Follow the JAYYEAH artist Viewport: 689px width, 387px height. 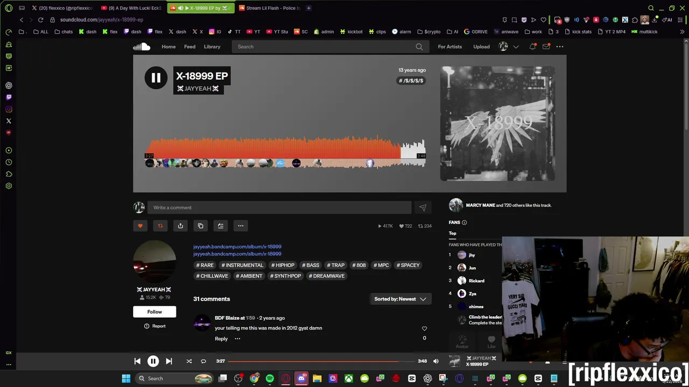click(154, 312)
